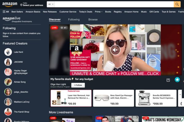
Task: Open Best Sellers in navigation
Action: point(17,12)
